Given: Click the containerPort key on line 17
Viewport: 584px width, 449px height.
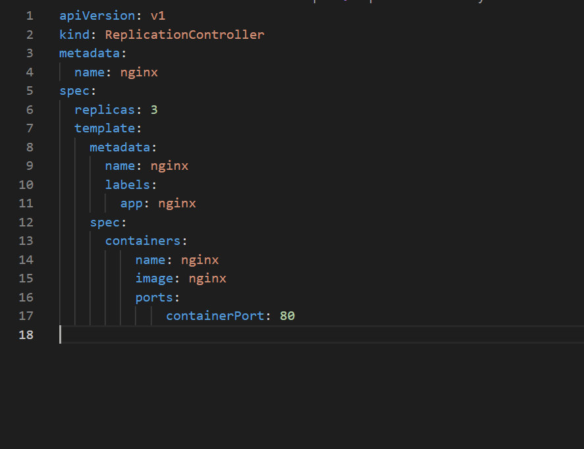Looking at the screenshot, I should 214,315.
